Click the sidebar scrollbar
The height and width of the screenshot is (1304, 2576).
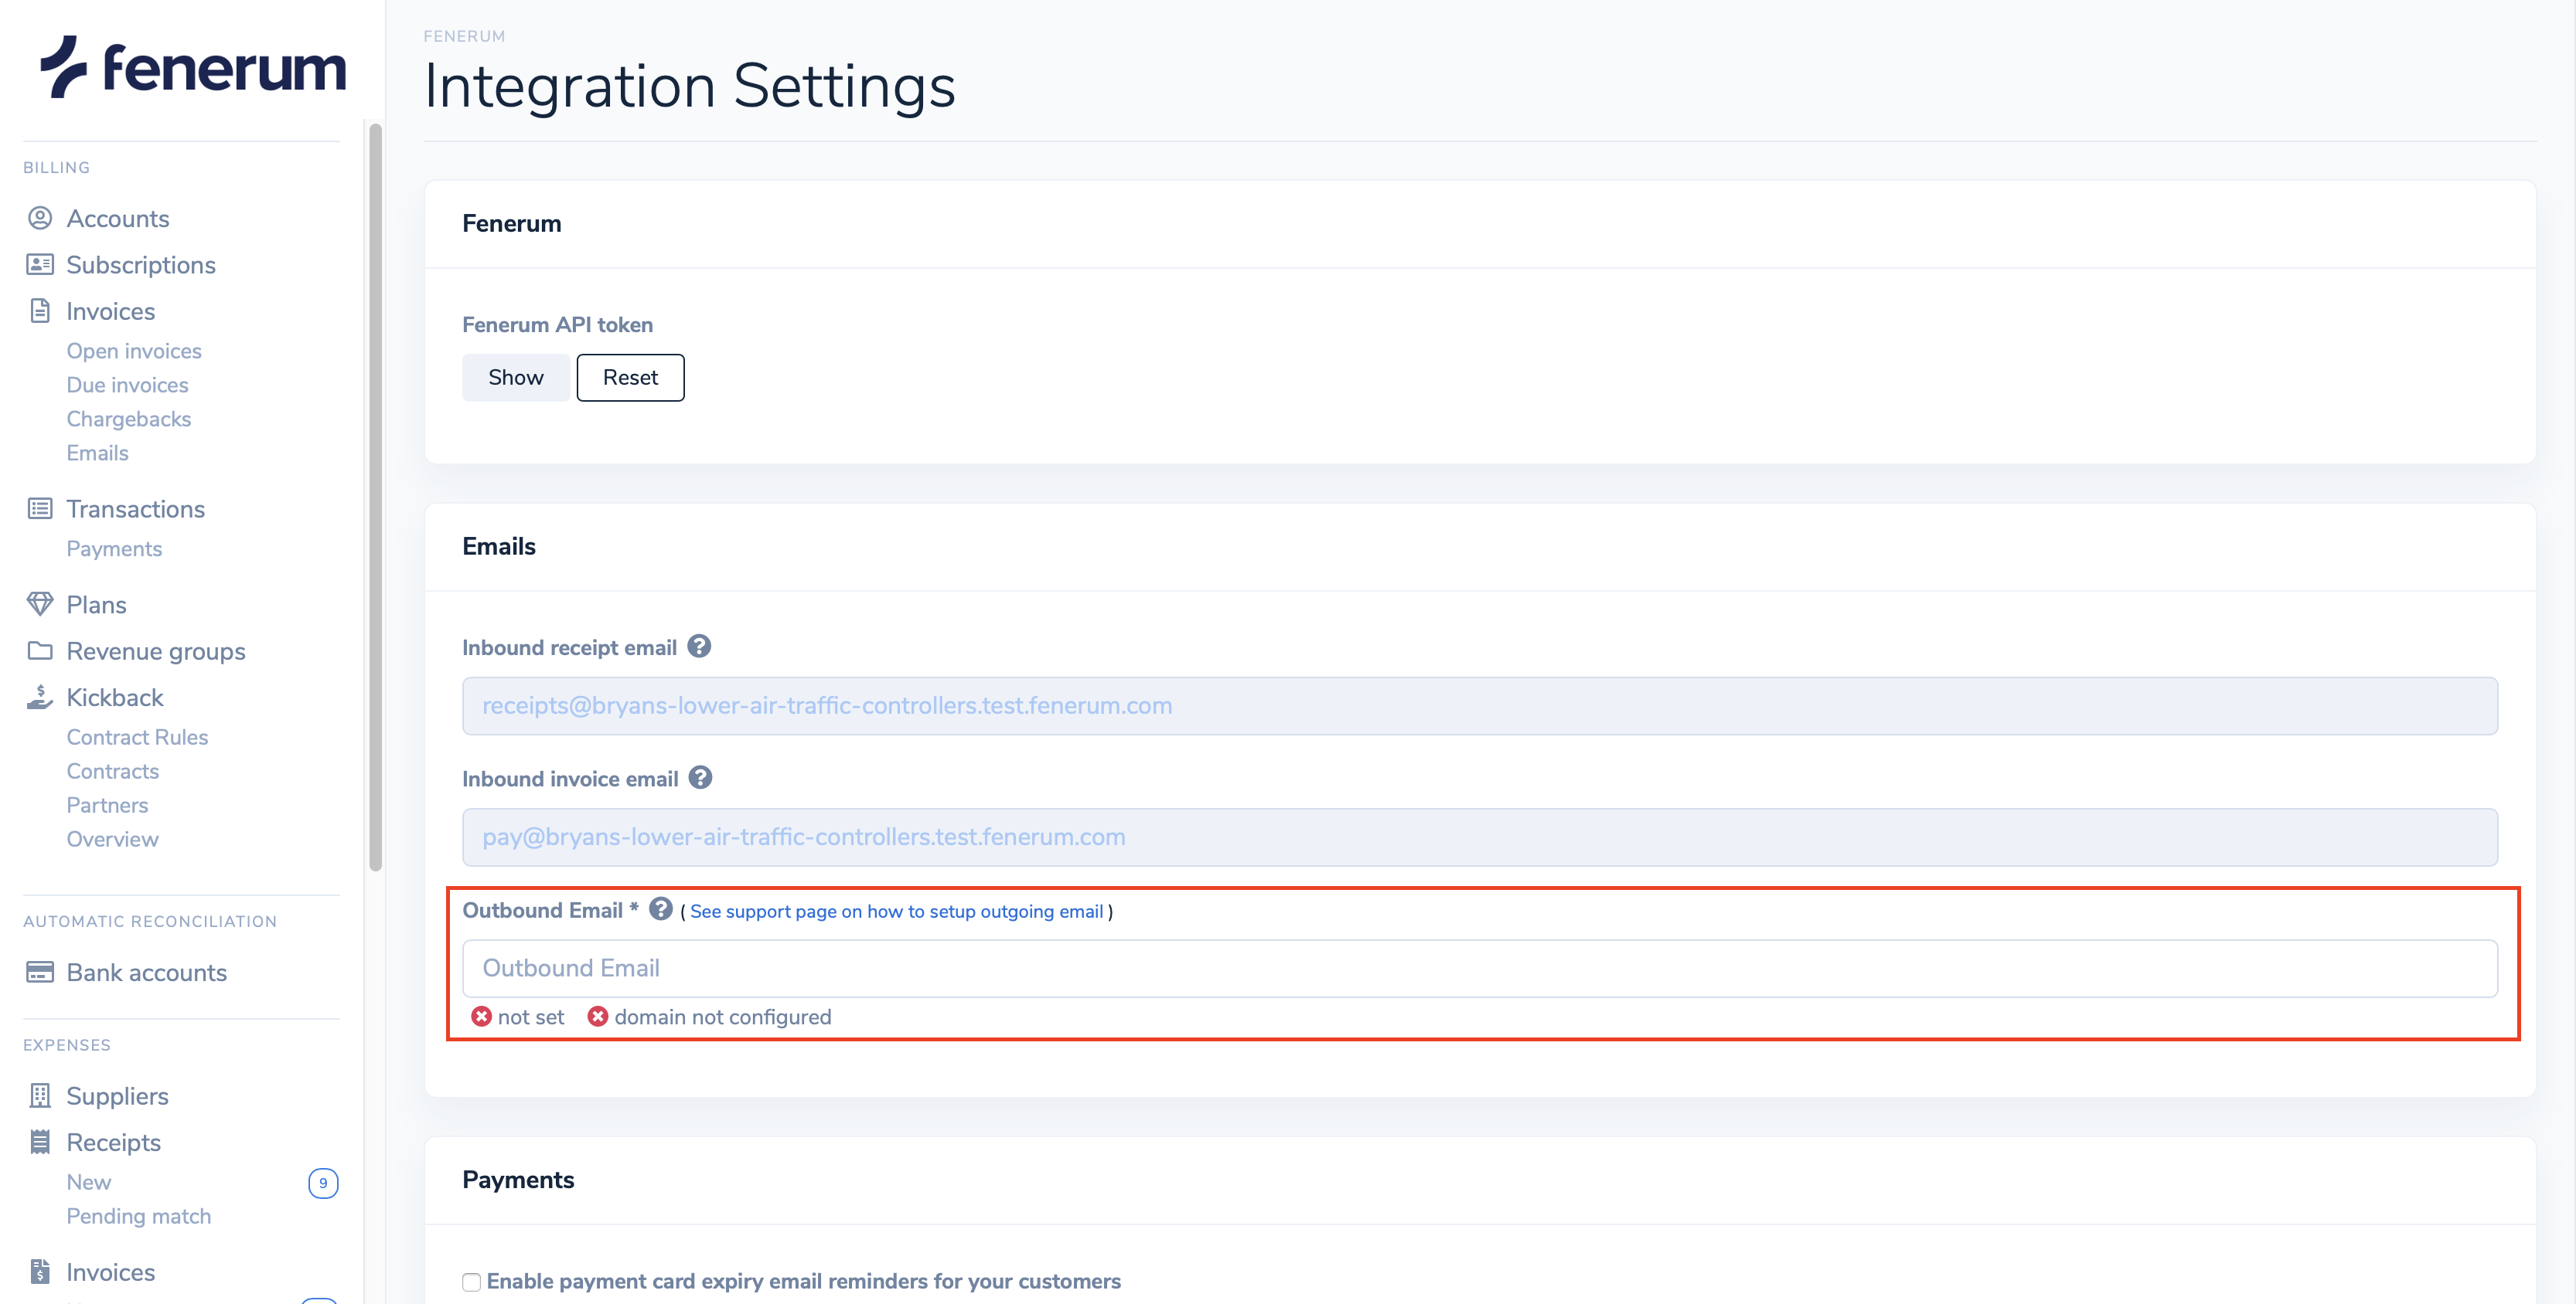click(375, 497)
